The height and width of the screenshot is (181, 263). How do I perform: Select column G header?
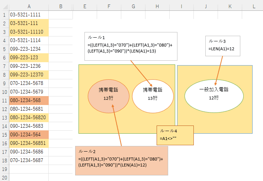(133, 7)
